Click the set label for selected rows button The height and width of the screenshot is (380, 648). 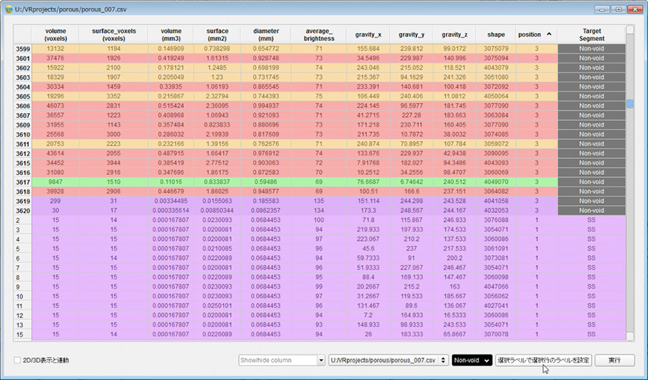[x=544, y=360]
